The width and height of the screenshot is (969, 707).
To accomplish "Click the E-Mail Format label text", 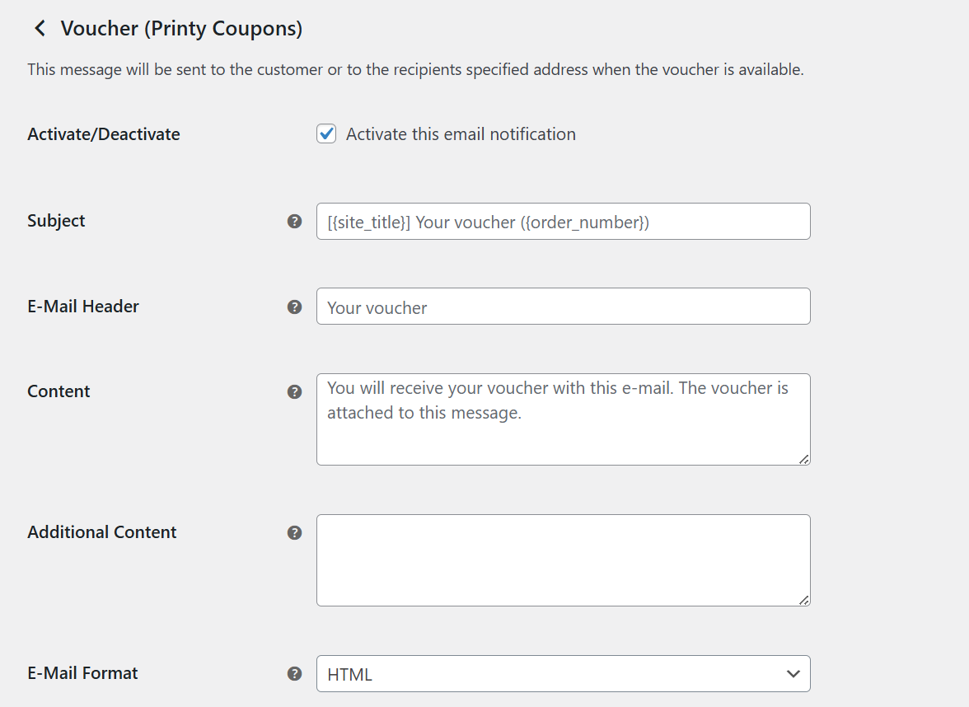I will click(82, 673).
